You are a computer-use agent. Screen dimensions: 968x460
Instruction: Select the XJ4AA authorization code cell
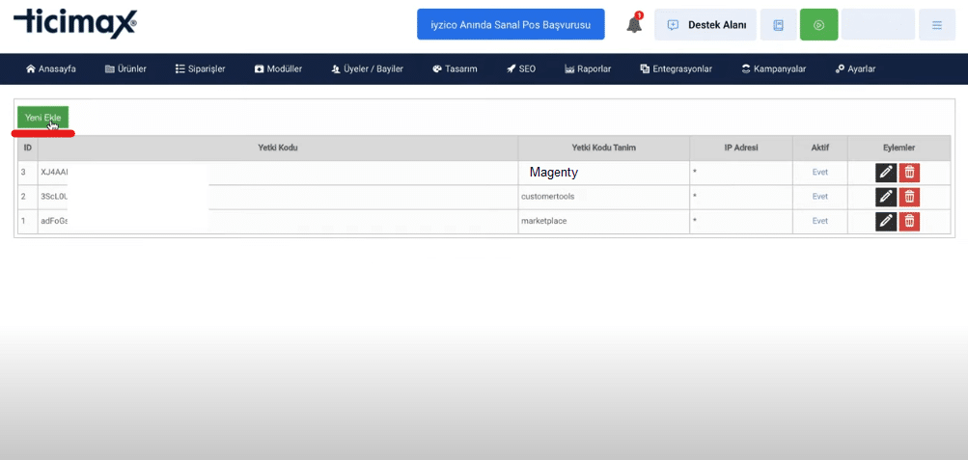278,173
